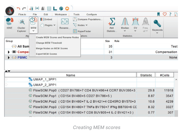
Task: Click the curly braces plus group icon
Action: [37, 8]
